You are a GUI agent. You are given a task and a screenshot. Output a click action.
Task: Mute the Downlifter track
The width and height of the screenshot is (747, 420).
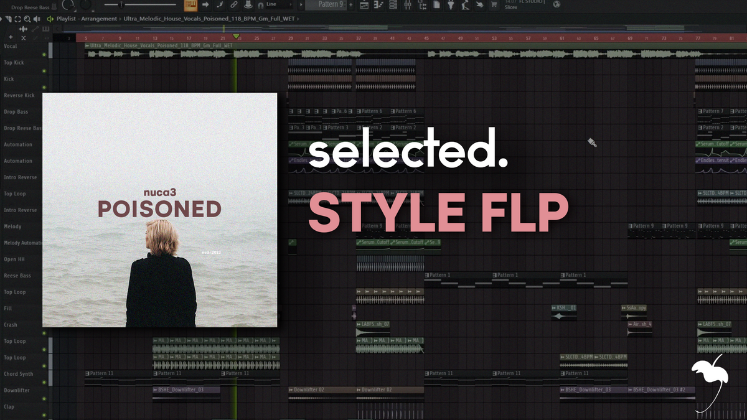tap(44, 398)
